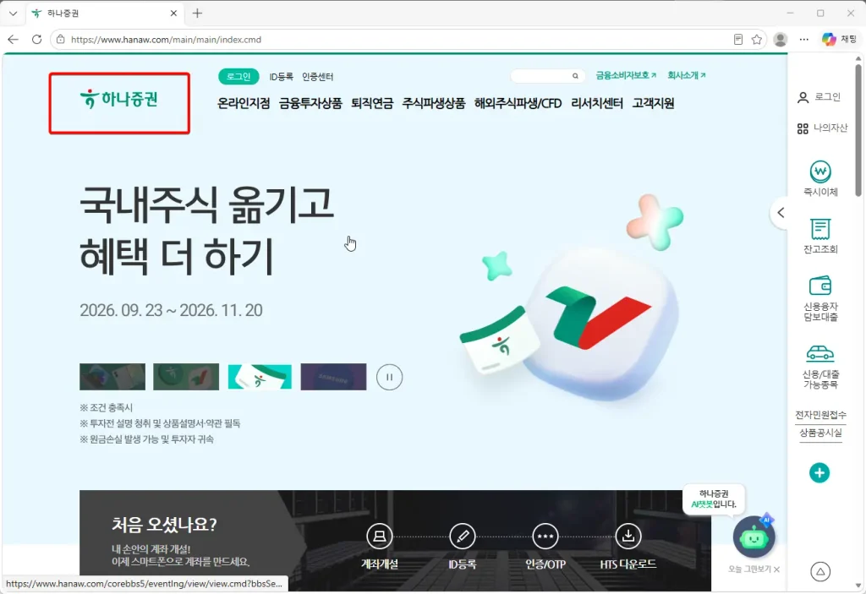
Task: Add page to favorites star icon
Action: point(757,39)
